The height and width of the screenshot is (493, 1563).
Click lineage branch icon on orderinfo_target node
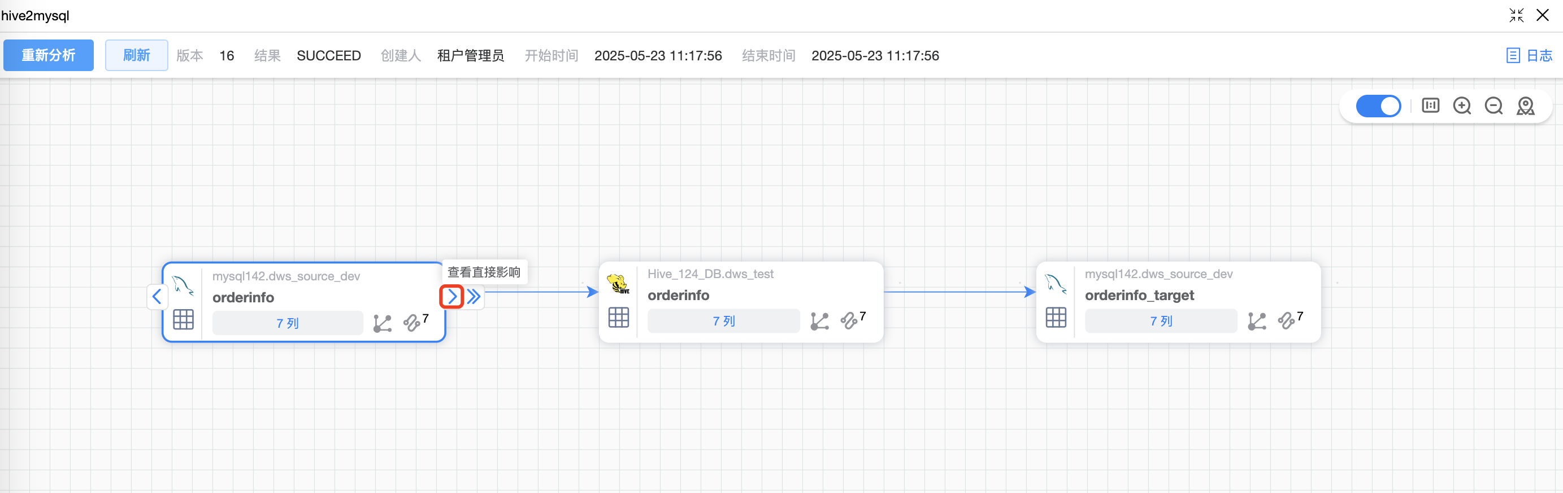coord(1257,322)
